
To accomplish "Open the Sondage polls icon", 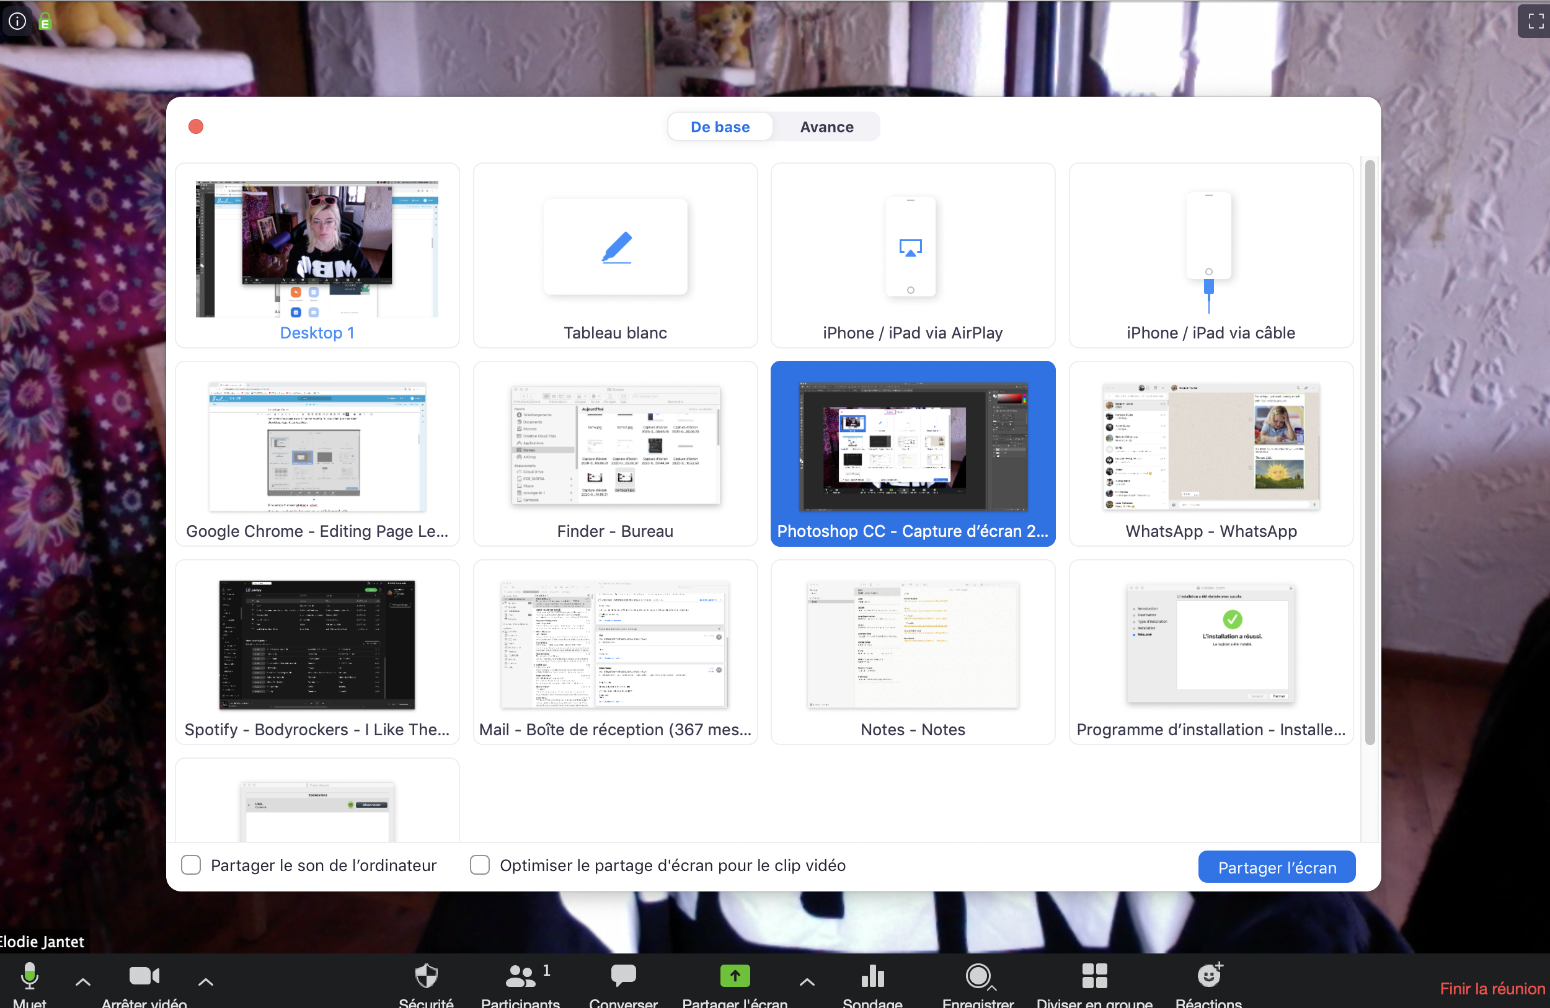I will pos(872,975).
